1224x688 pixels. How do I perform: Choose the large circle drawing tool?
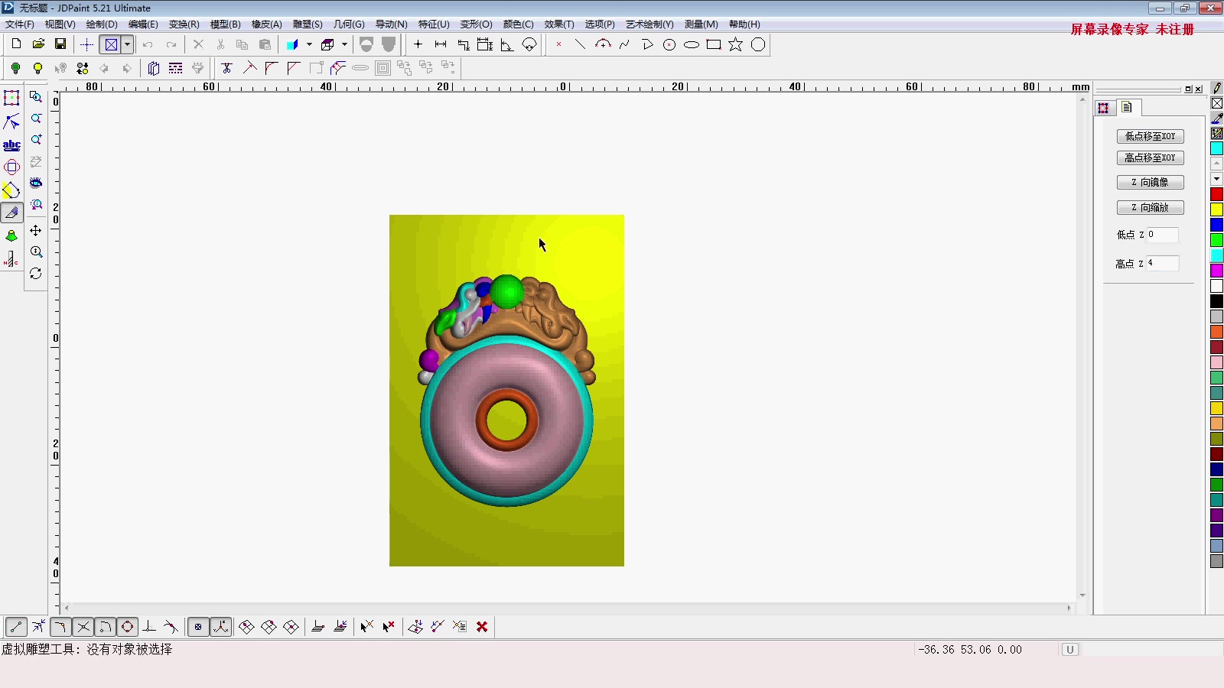758,44
